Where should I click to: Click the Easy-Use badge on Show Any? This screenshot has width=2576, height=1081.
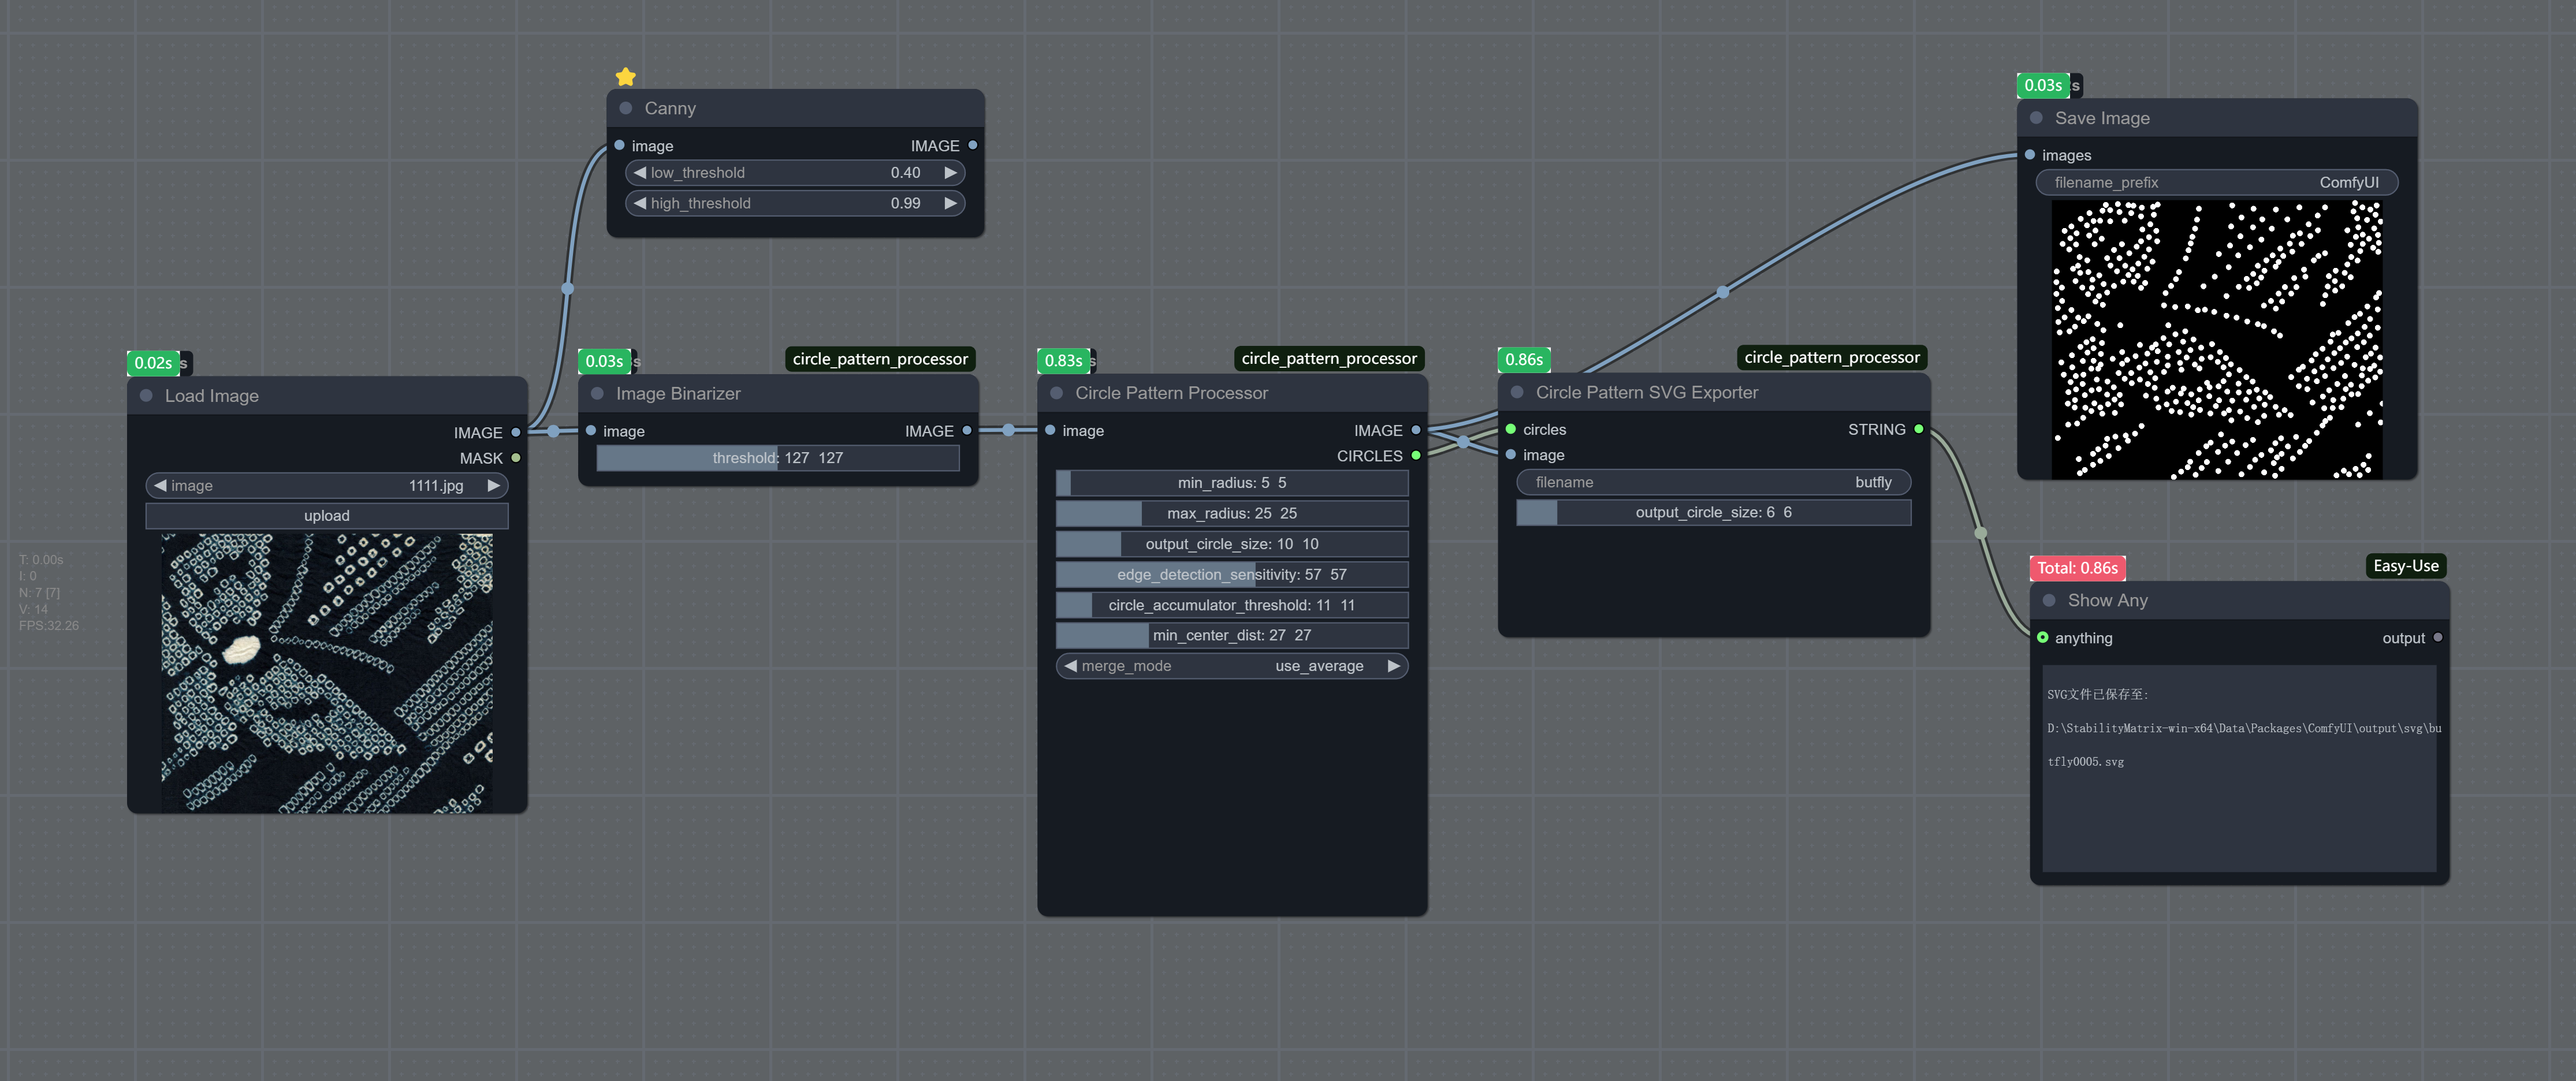coord(2406,566)
